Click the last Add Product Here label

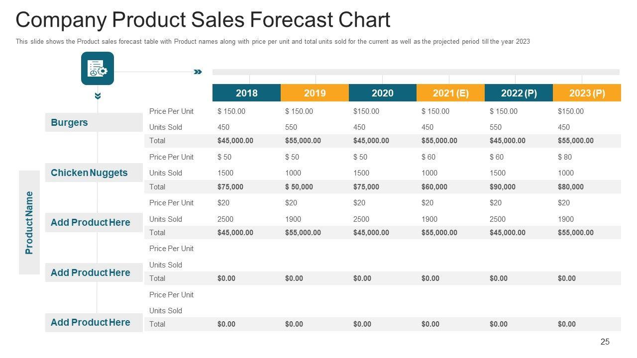[x=90, y=322]
